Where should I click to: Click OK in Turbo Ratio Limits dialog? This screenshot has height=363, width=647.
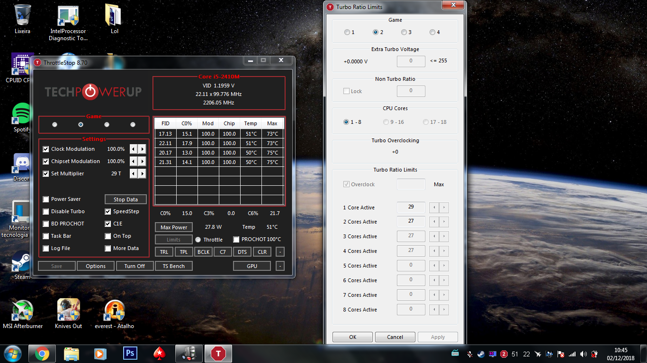click(x=352, y=337)
